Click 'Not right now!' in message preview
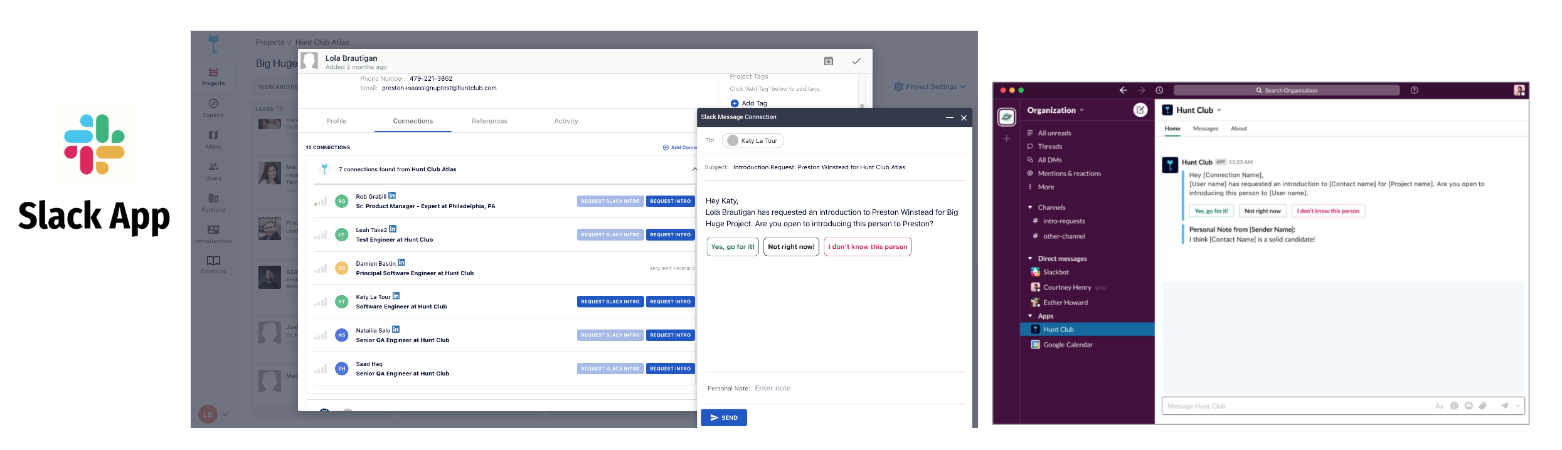 coord(791,247)
